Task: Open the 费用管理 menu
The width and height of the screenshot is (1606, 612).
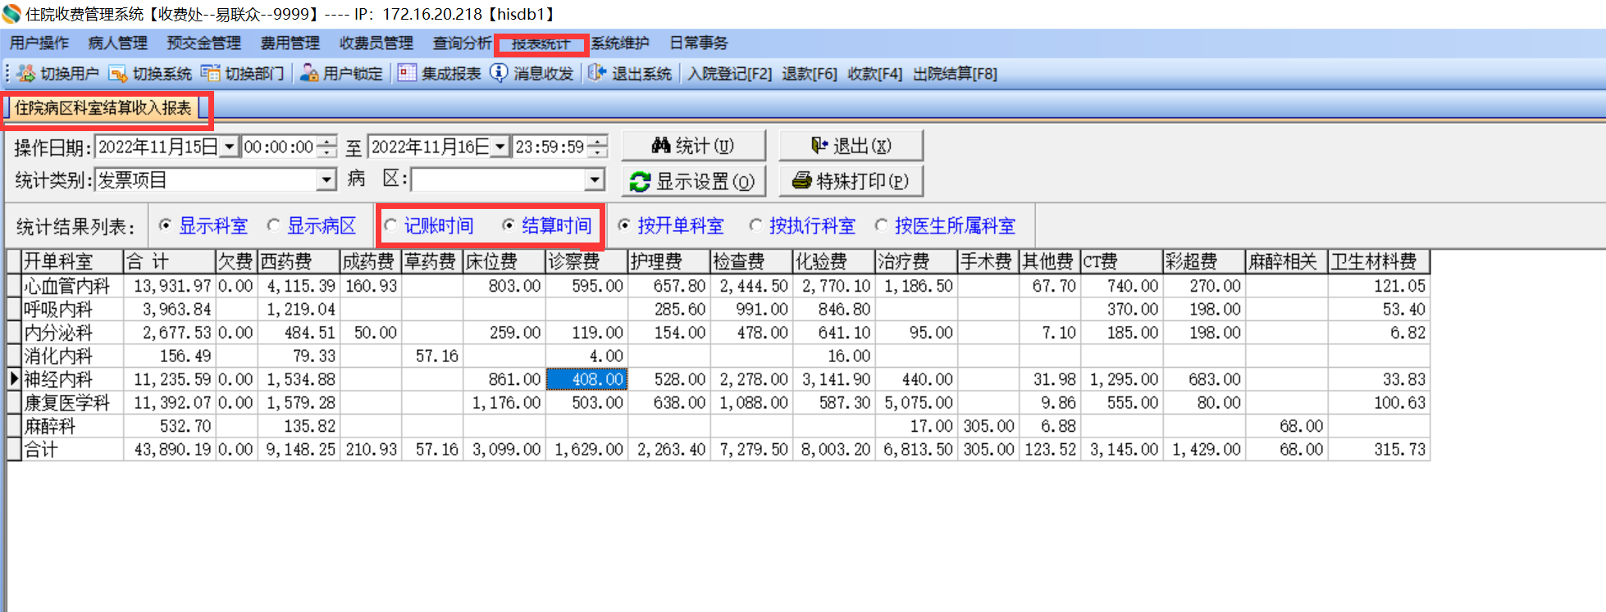Action: click(x=290, y=43)
